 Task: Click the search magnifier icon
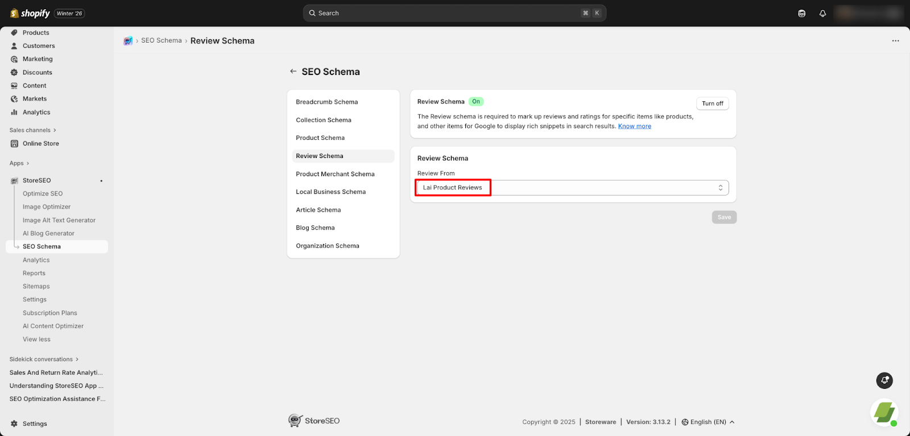tap(312, 13)
